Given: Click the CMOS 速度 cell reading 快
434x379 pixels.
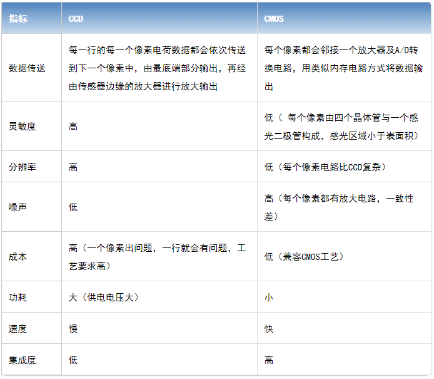Looking at the screenshot, I should coord(269,328).
